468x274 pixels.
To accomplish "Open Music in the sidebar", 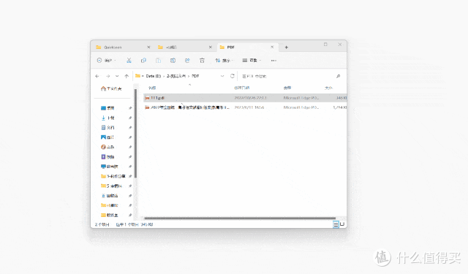I will [x=107, y=147].
